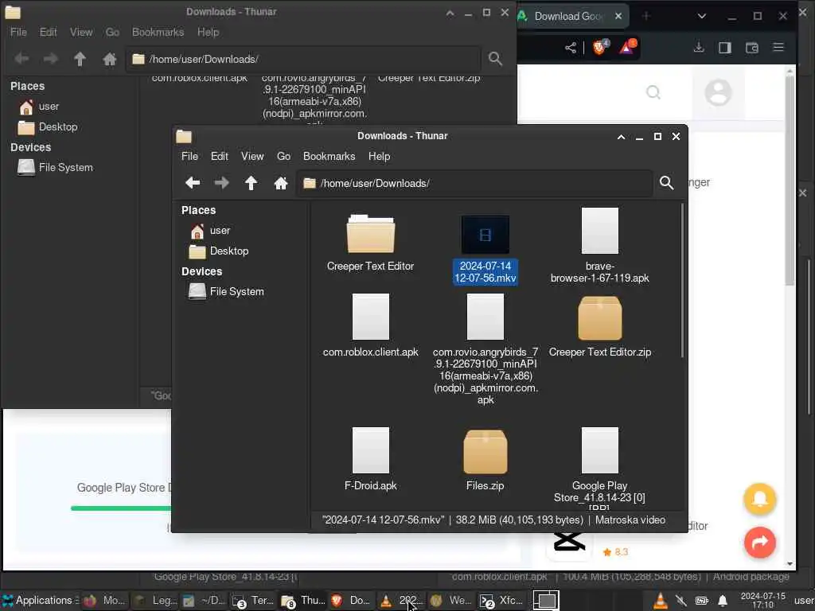Click Brave Shields lion icon
815x611 pixels.
[599, 48]
